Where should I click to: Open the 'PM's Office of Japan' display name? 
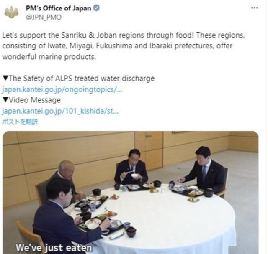[x=59, y=8]
